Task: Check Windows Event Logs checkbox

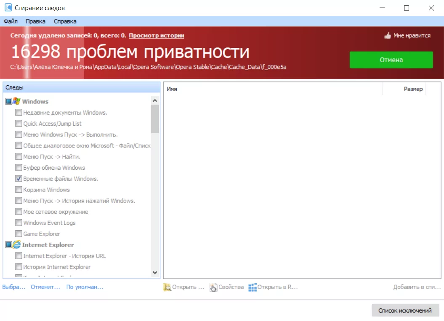Action: pos(19,223)
